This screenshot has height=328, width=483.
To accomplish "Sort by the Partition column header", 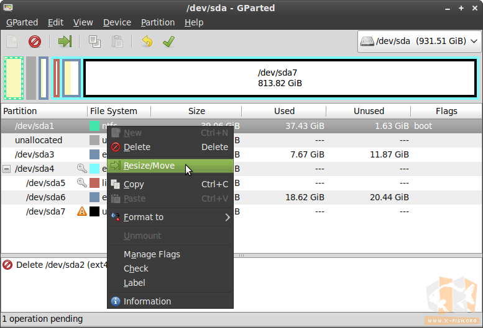I will click(44, 111).
